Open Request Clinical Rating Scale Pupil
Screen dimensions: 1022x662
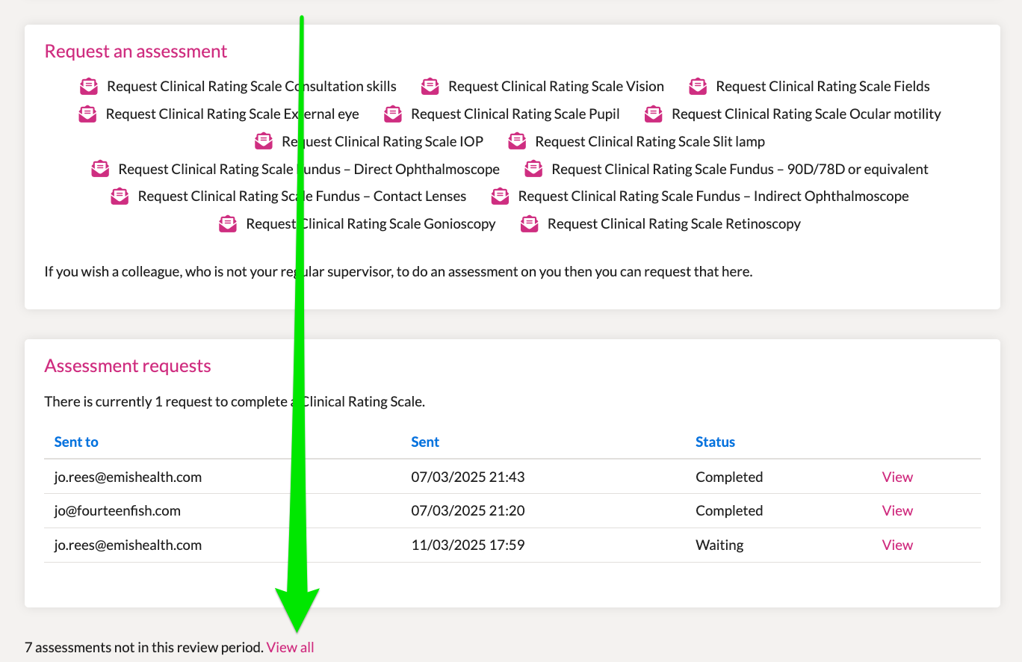[515, 114]
